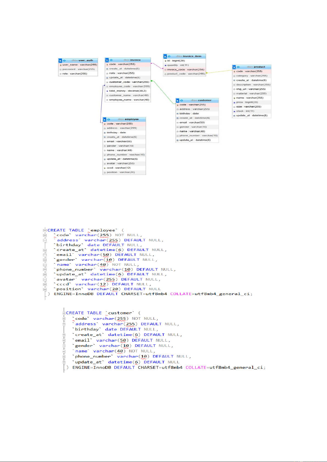The height and width of the screenshot is (462, 327).
Task: Collapse fold marker on employee `code` line
Action: click(45, 235)
